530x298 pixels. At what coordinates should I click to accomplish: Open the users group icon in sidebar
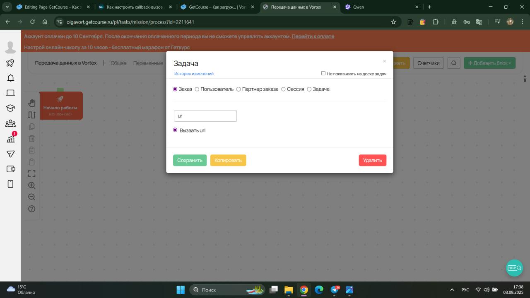[x=10, y=123]
